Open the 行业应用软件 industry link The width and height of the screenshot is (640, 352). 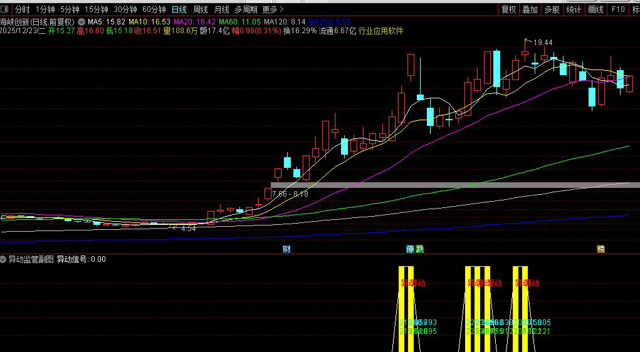[x=380, y=30]
